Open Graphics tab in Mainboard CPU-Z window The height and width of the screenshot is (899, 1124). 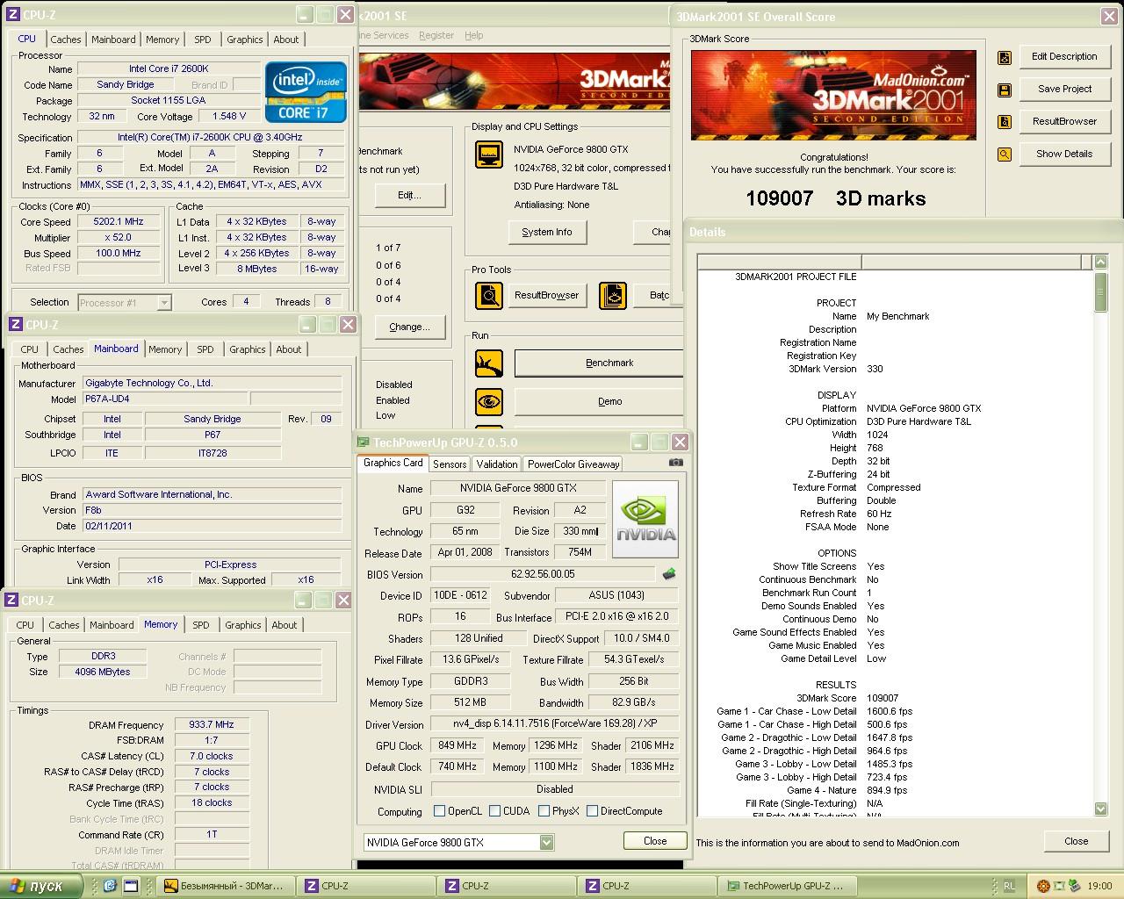(x=248, y=349)
